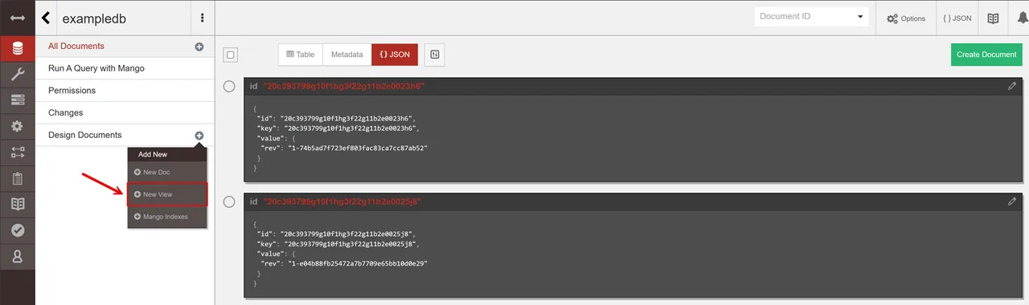Image resolution: width=1029 pixels, height=305 pixels.
Task: Choose Mango Indexes from Add New menu
Action: 167,217
